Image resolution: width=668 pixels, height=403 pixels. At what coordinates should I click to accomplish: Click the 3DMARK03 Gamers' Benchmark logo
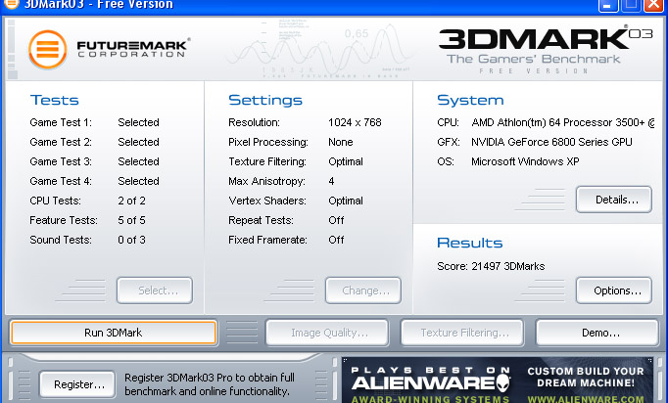(546, 49)
